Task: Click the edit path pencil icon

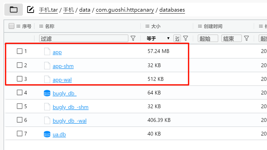Action: pos(30,10)
